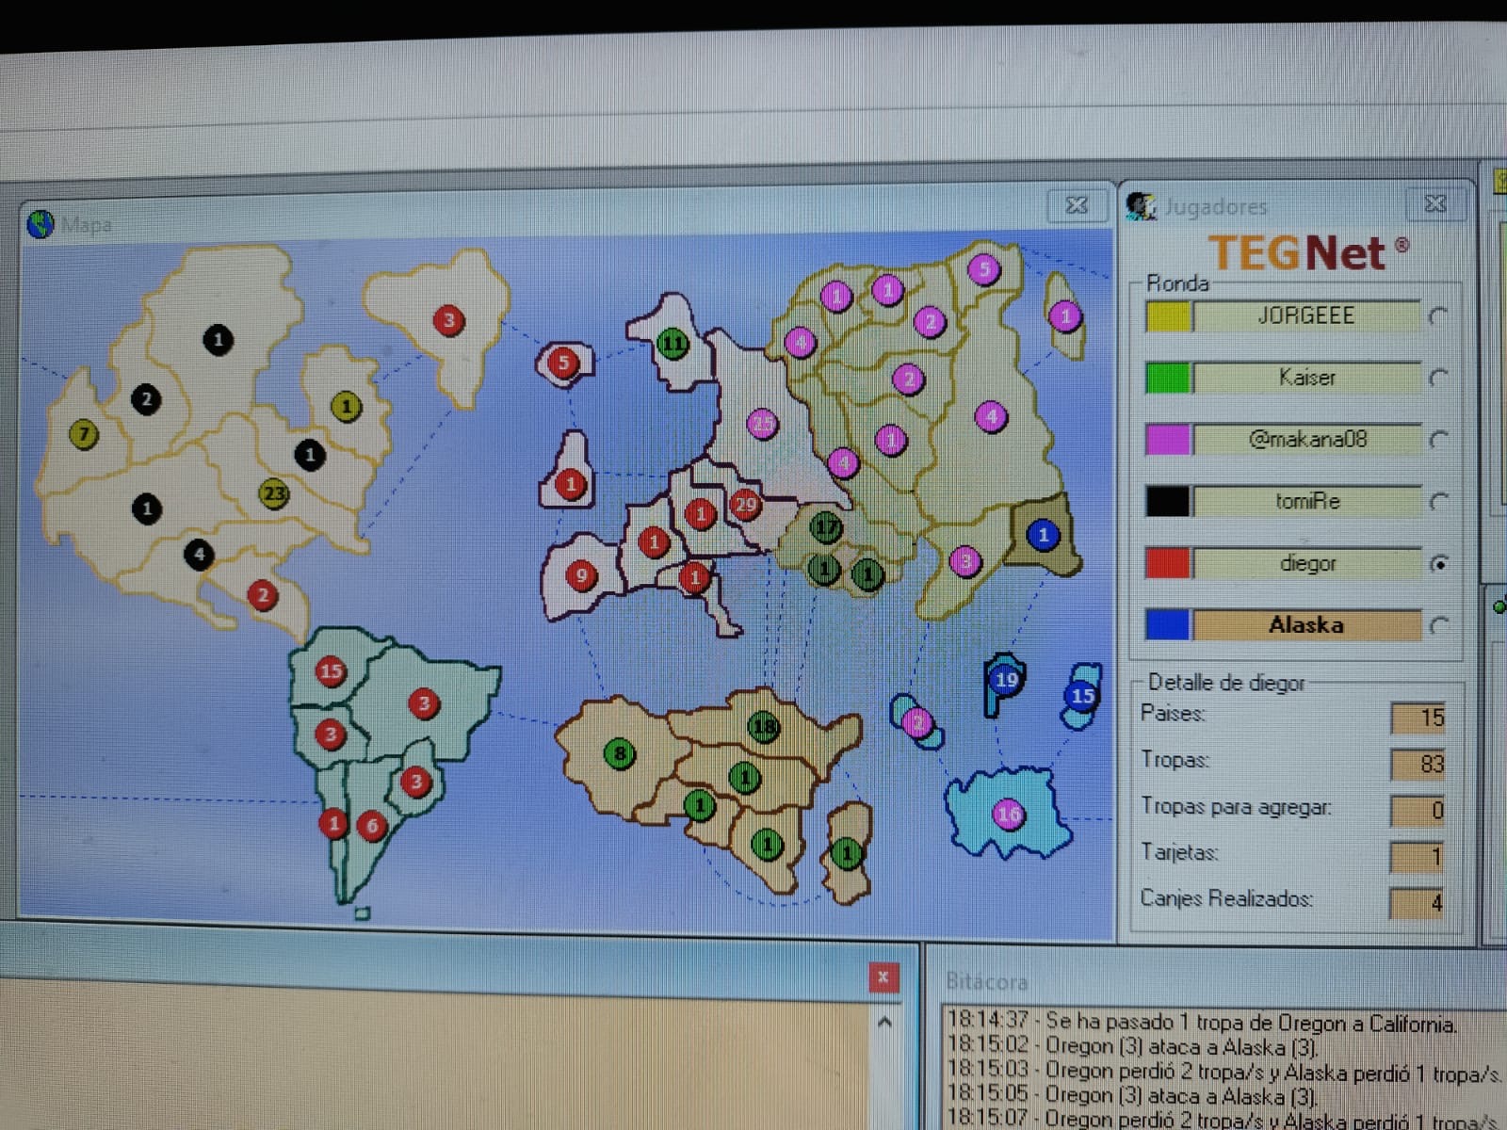Click the Tarjetas value field
Image resolution: width=1507 pixels, height=1130 pixels.
point(1418,856)
